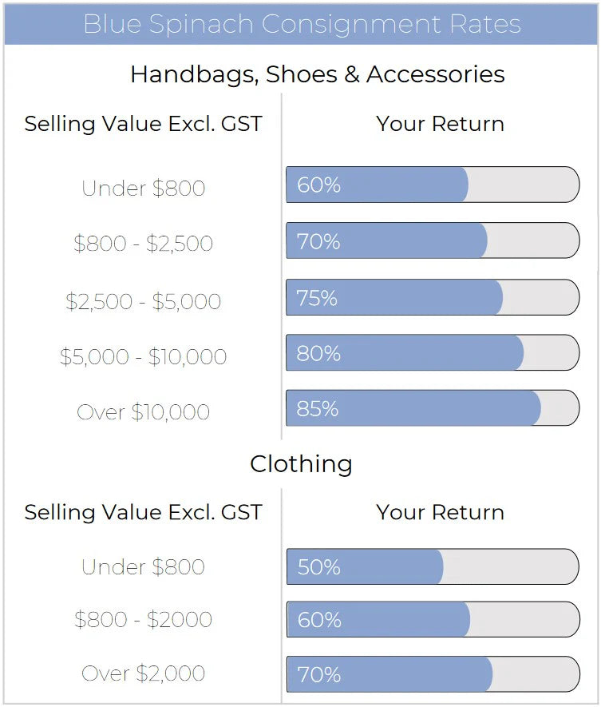Click the Under $800 label in Handbags section
601x707 pixels.
tap(144, 189)
